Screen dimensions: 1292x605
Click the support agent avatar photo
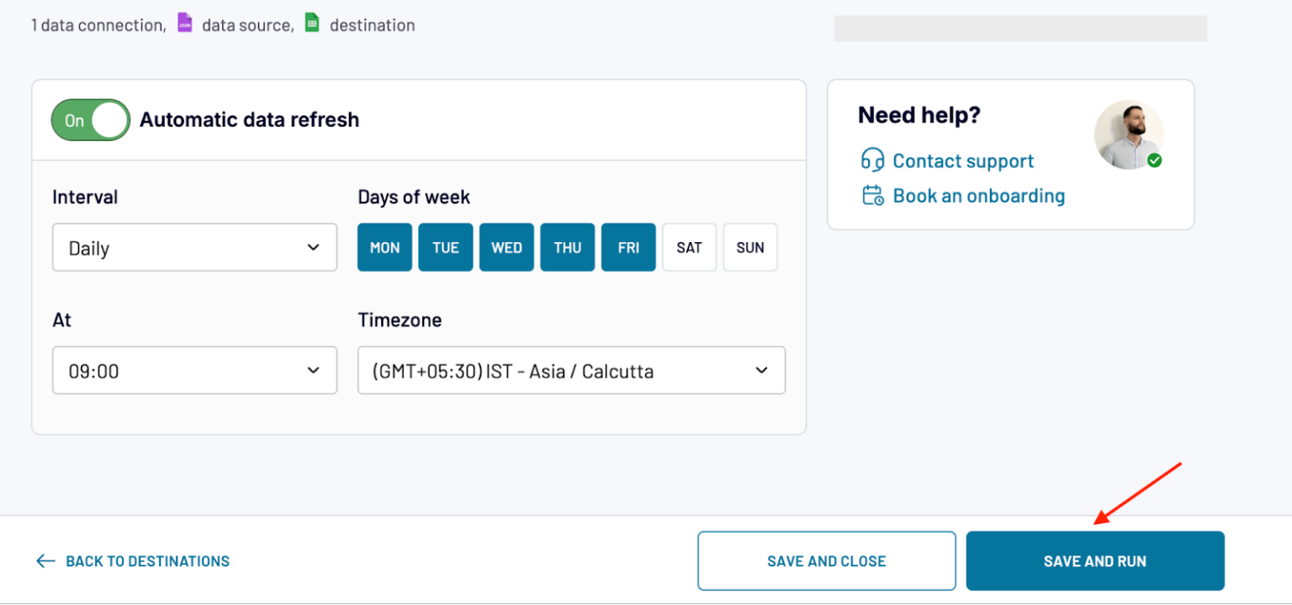coord(1129,134)
